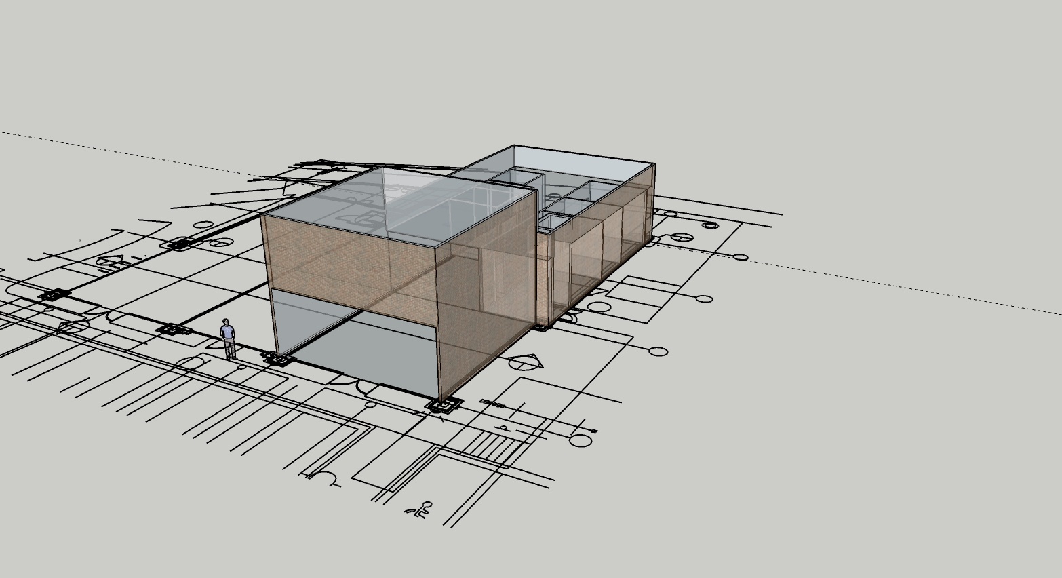The width and height of the screenshot is (1062, 578).
Task: Click the wheelchair accessibility symbol on the plan
Action: pos(419,509)
